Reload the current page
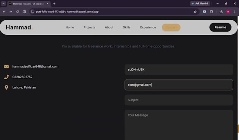Viewport: 239px width, 140px height. pos(18,12)
